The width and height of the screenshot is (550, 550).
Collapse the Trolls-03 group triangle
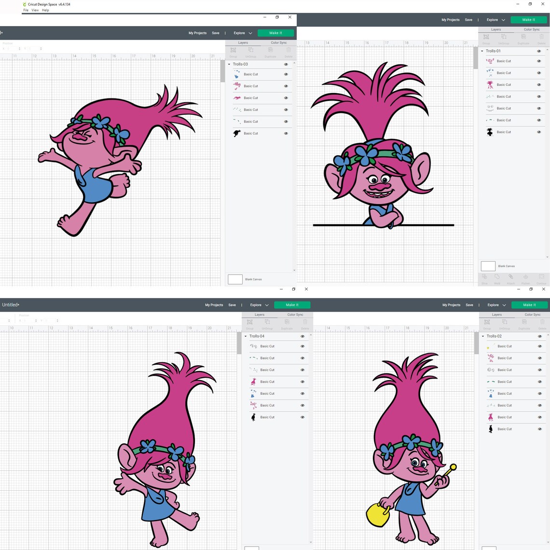point(229,64)
